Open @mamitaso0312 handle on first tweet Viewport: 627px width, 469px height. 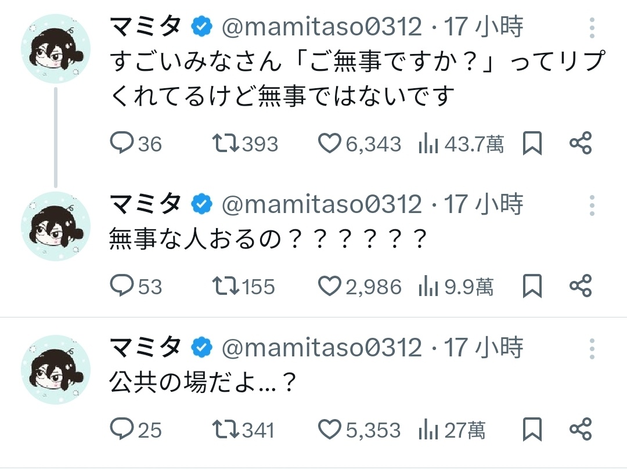[322, 27]
